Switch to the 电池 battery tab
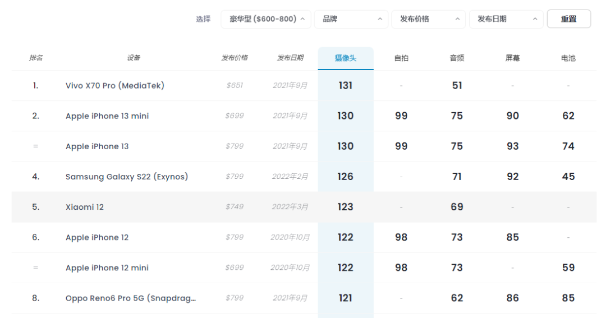The height and width of the screenshot is (318, 606). pos(568,58)
